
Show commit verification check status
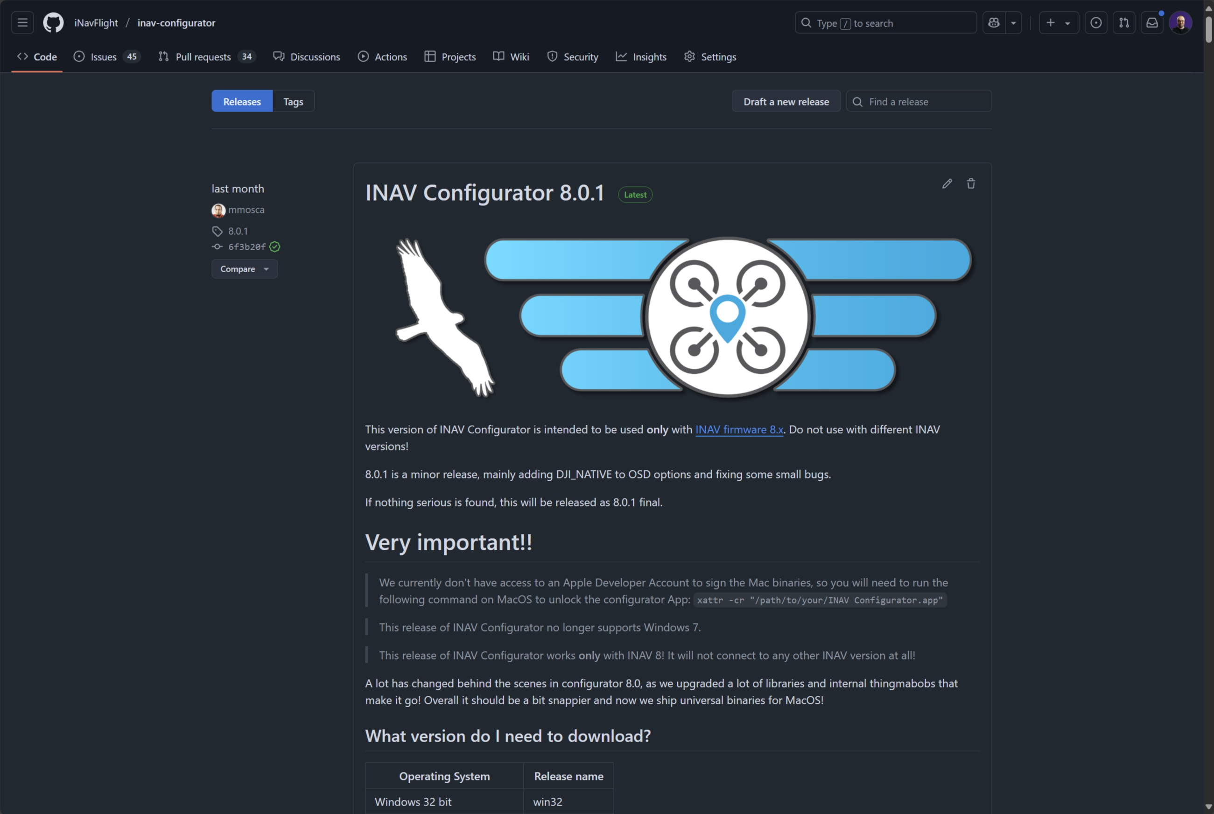274,246
